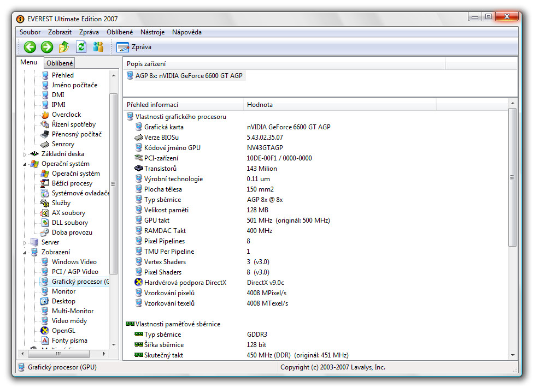
Task: Expand the Základní deska node
Action: (x=25, y=154)
